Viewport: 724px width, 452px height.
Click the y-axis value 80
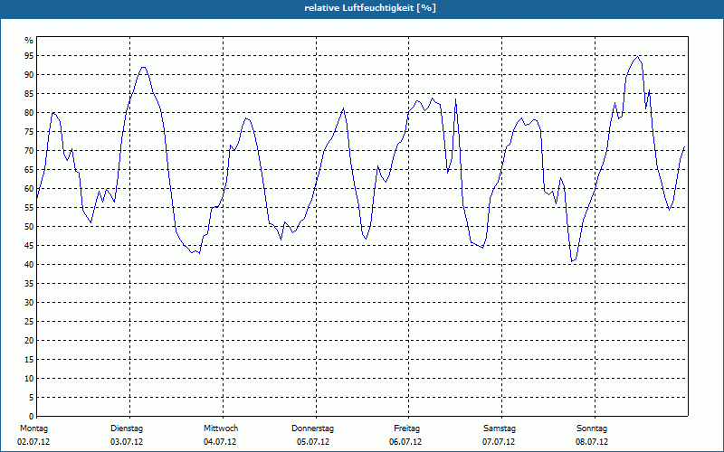[29, 112]
